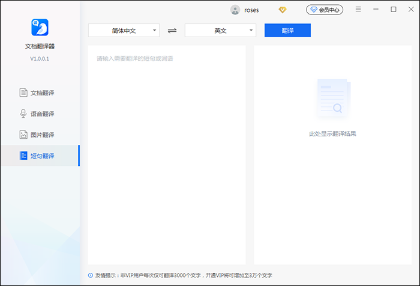Swap source and target languages

172,31
